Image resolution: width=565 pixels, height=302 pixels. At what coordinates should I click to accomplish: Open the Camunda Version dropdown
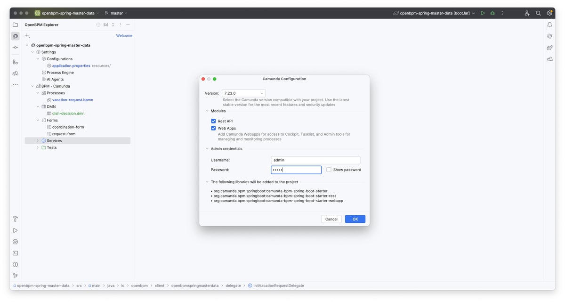point(243,93)
